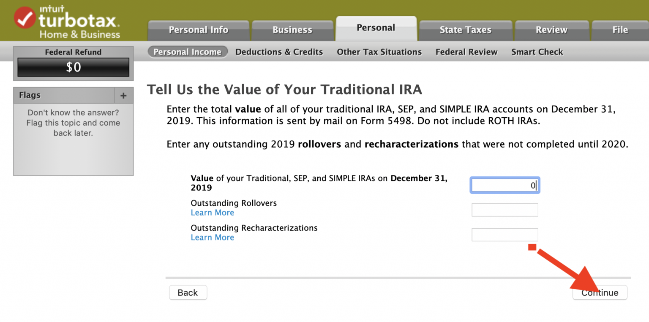Open the Personal Info tab
This screenshot has width=649, height=322.
click(199, 30)
